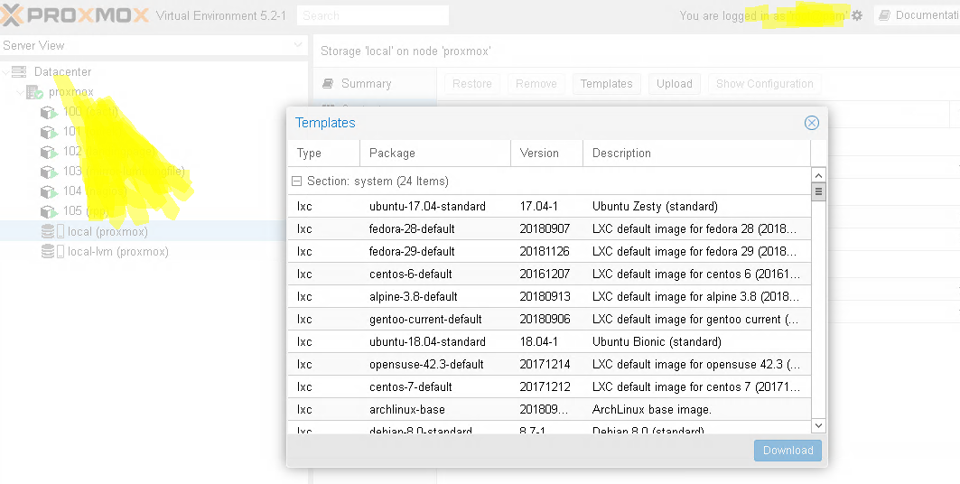Open user settings gear icon
Viewport: 960px width, 484px height.
(857, 15)
